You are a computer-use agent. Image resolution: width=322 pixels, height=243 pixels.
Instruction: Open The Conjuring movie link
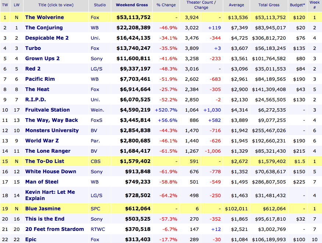(44, 28)
